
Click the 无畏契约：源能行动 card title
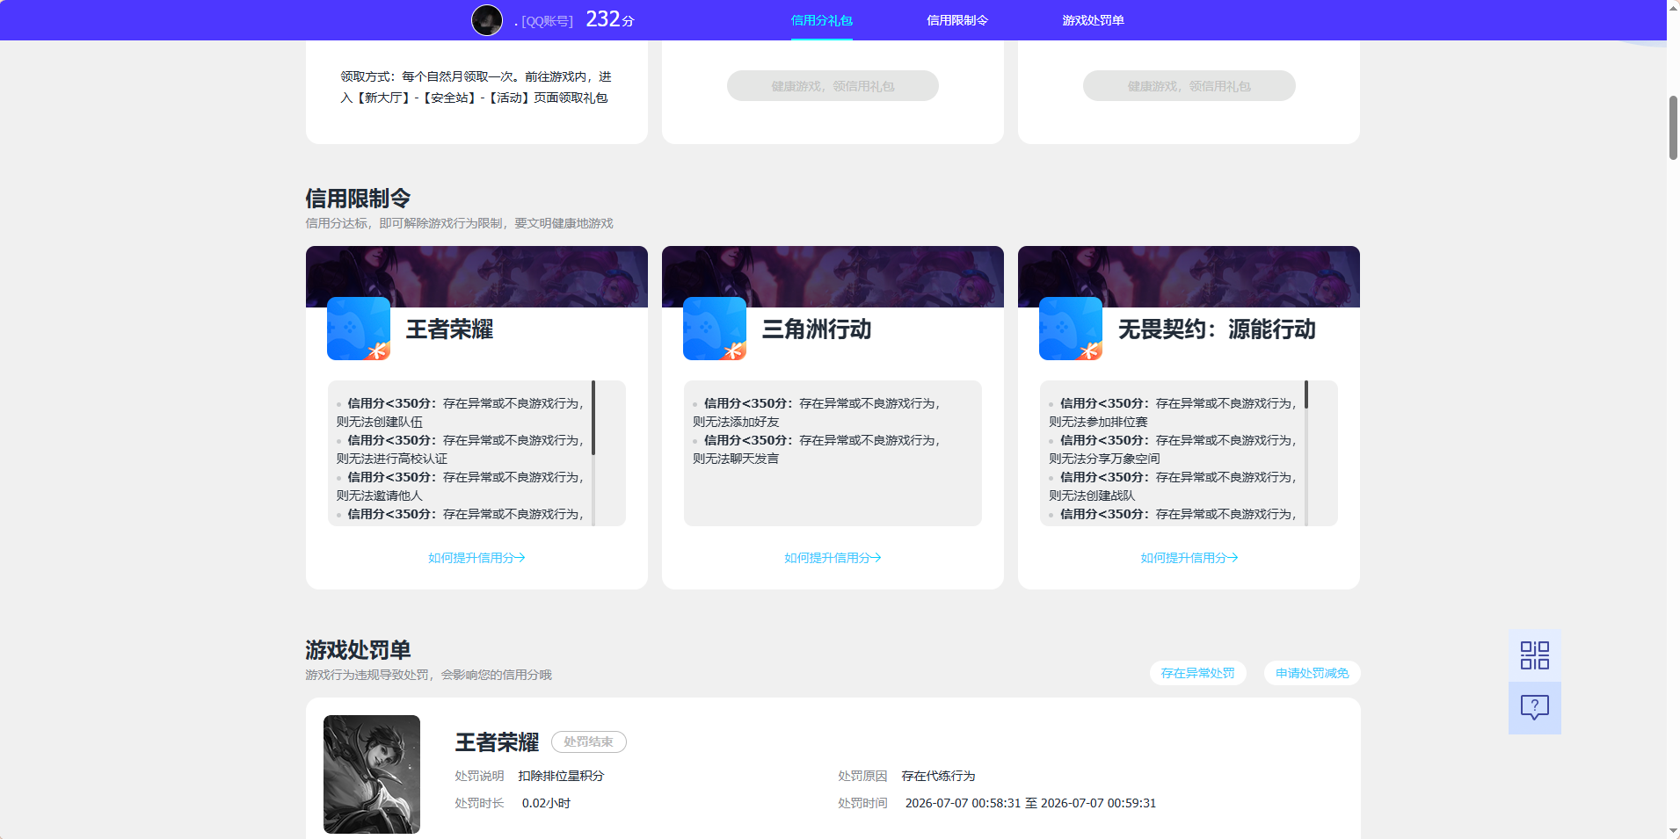coord(1217,329)
